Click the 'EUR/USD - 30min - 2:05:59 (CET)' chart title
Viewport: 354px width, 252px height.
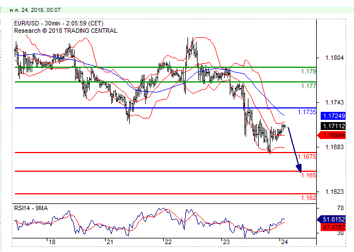pos(59,24)
